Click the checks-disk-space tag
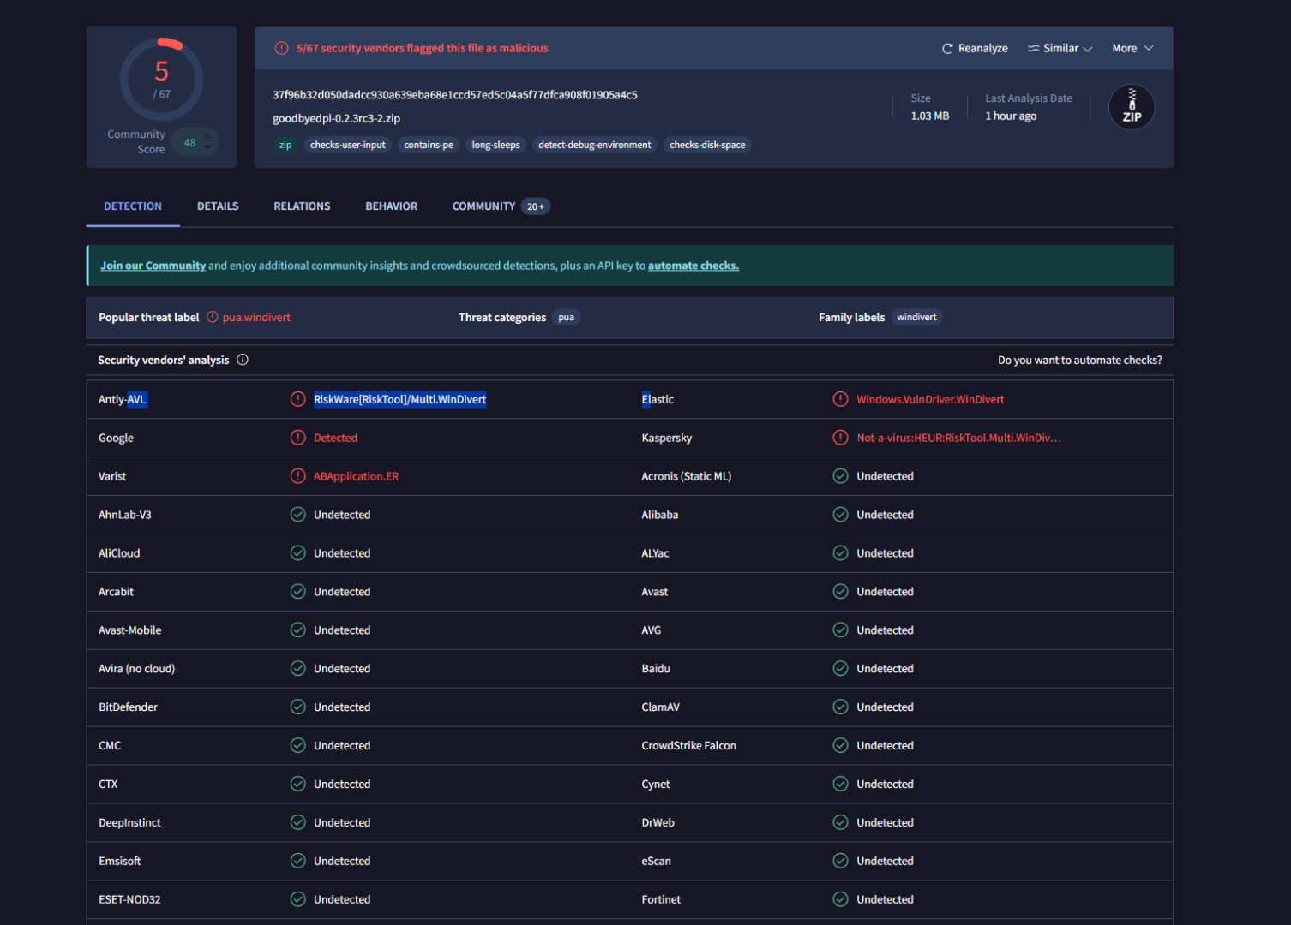 coord(707,145)
